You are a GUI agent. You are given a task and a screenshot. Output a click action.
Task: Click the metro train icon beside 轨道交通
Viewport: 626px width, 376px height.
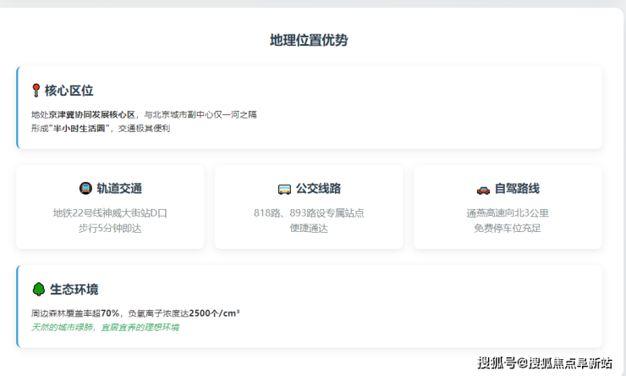85,189
